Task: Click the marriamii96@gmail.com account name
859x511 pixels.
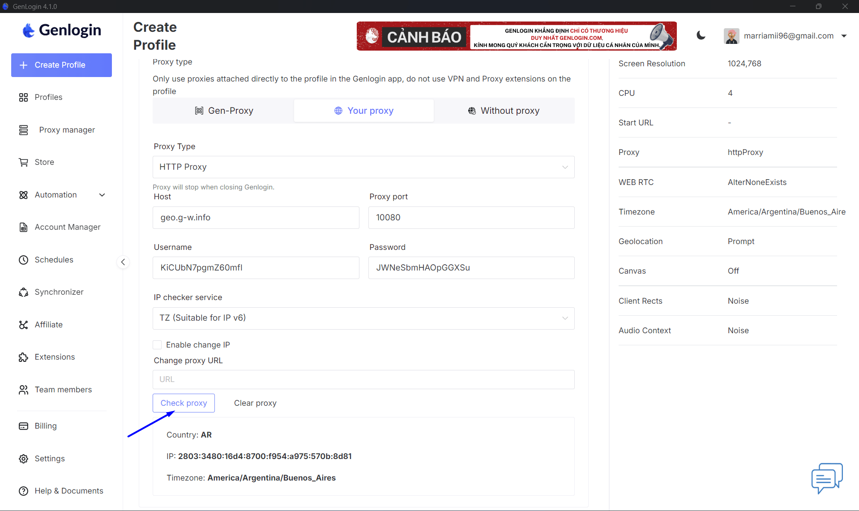Action: pos(789,36)
